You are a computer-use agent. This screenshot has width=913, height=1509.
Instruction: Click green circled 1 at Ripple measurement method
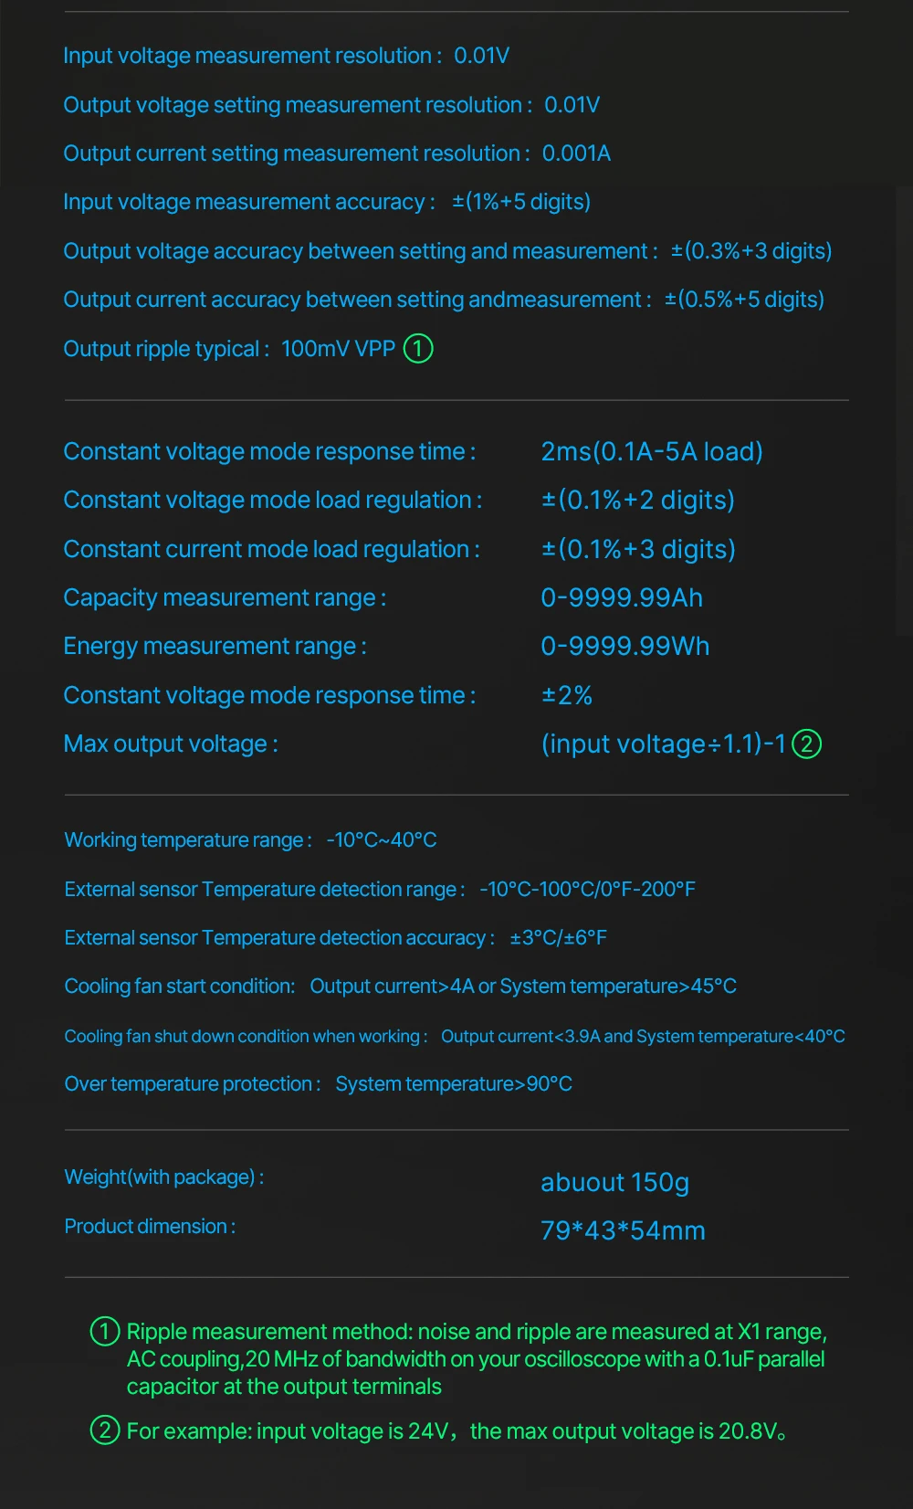click(x=105, y=1331)
